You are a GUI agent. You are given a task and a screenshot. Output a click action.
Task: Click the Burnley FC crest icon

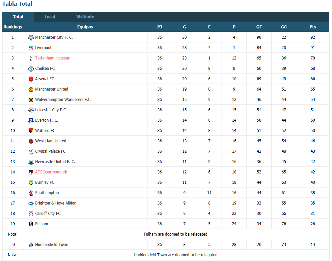pyautogui.click(x=31, y=183)
